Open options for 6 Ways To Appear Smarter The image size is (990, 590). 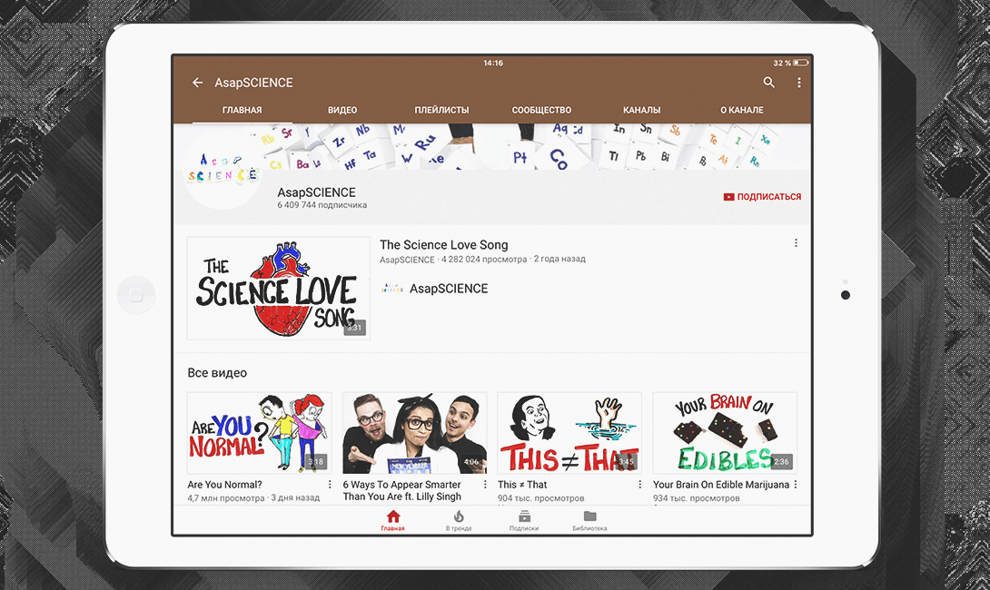point(485,484)
